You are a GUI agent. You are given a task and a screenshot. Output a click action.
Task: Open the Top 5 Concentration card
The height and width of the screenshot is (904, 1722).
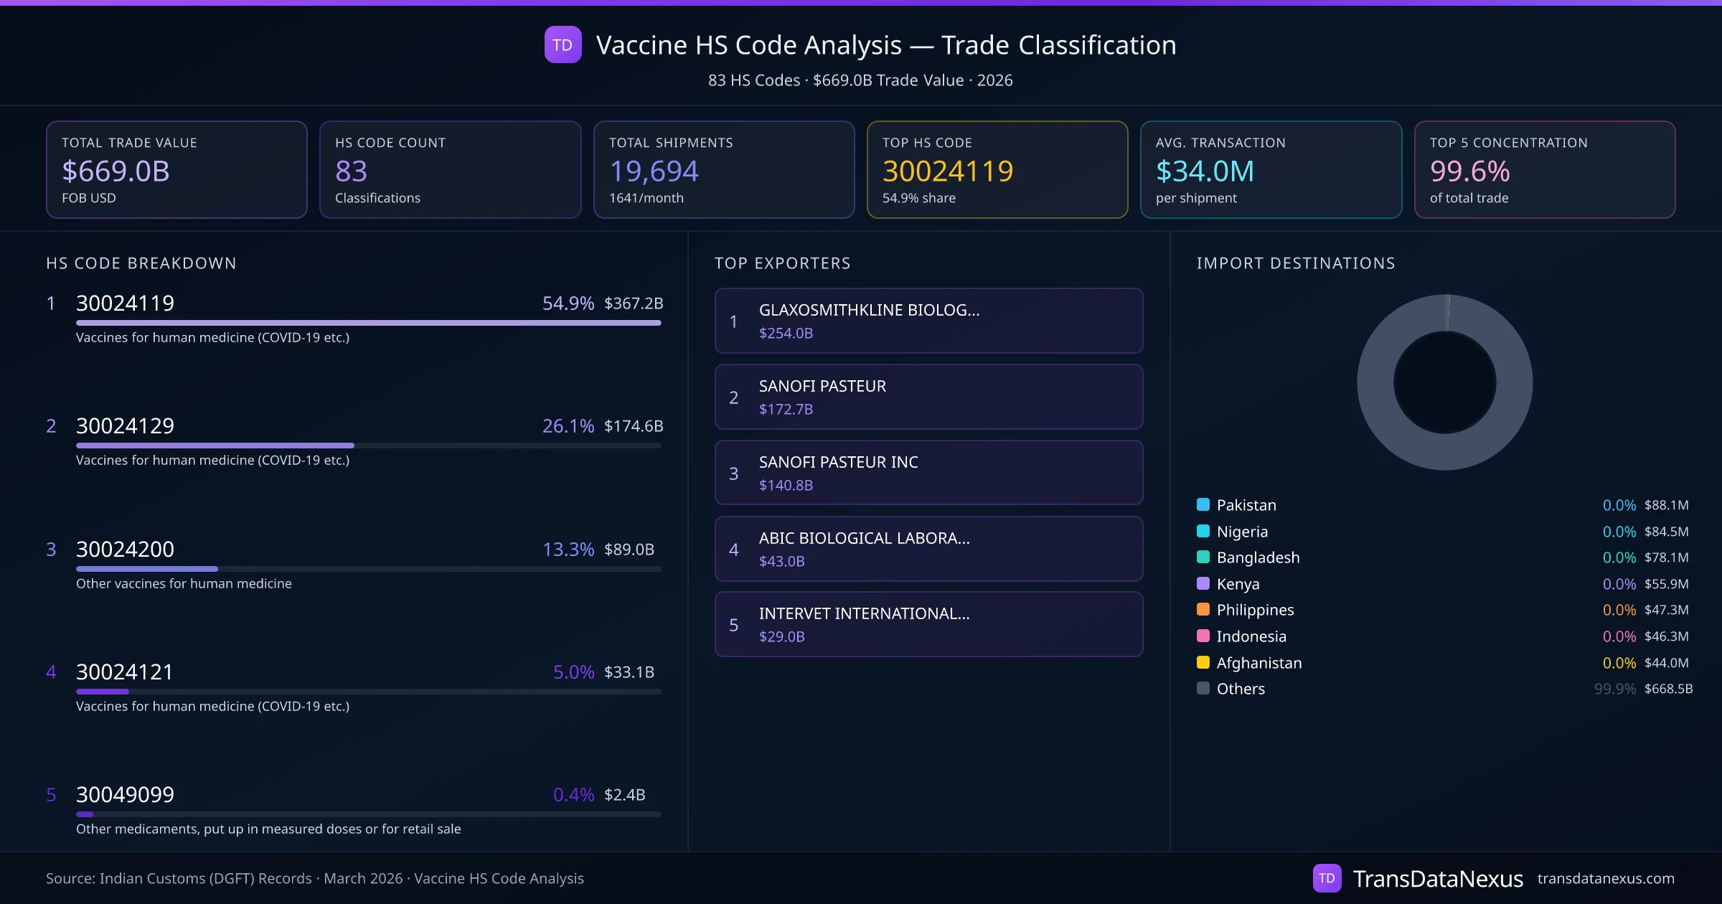(x=1545, y=169)
